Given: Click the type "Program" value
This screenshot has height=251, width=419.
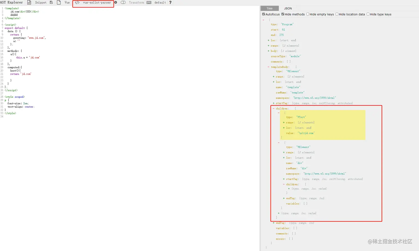Looking at the screenshot, I should tap(287, 24).
